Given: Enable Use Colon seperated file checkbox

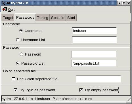Looking at the screenshot, I should (x=13, y=79).
